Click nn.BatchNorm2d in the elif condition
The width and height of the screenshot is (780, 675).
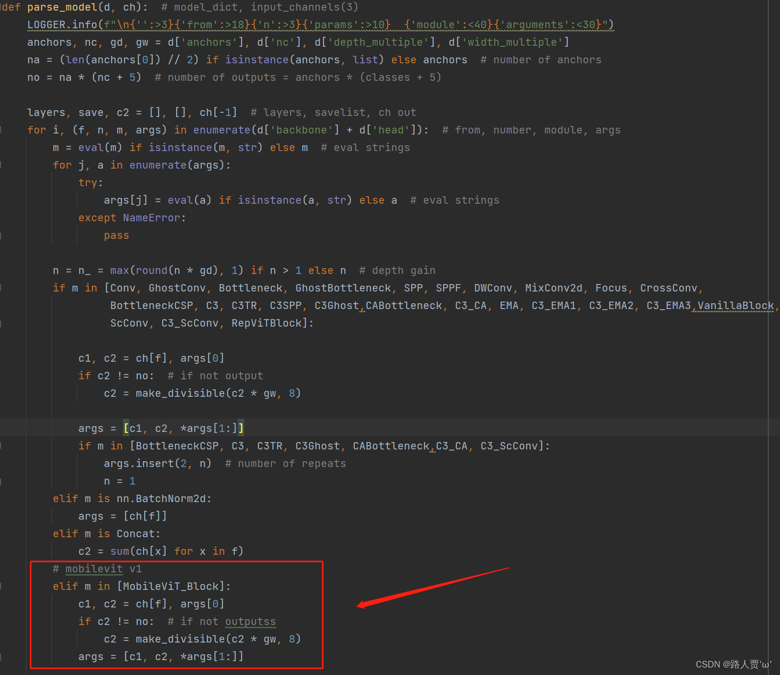161,498
